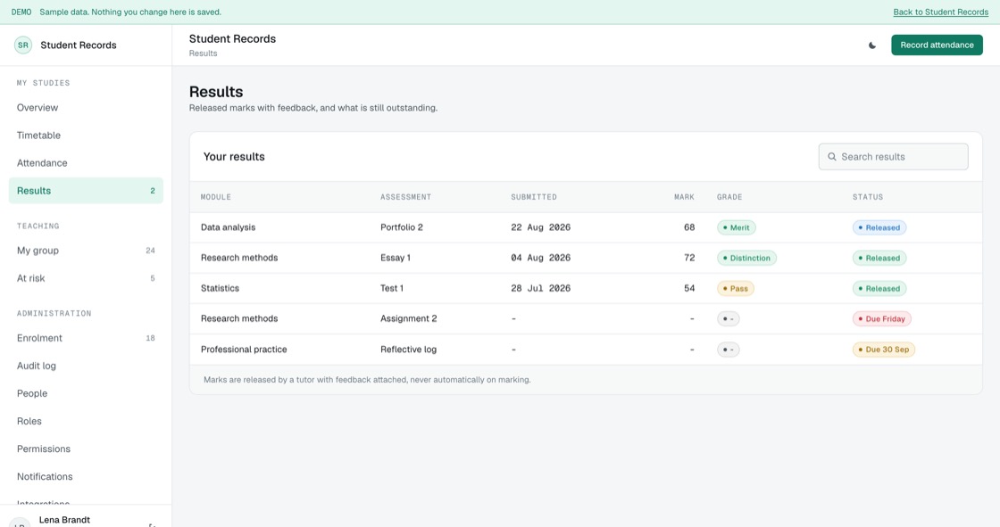Screen dimensions: 1000x527
Task: Click the SR Student Records logo badge
Action: [x=23, y=45]
